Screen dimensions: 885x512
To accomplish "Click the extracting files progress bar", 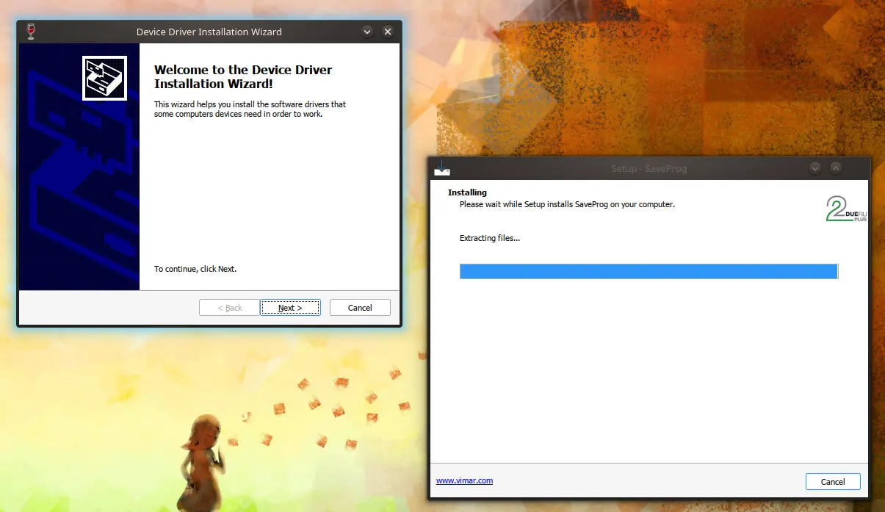I will [649, 272].
